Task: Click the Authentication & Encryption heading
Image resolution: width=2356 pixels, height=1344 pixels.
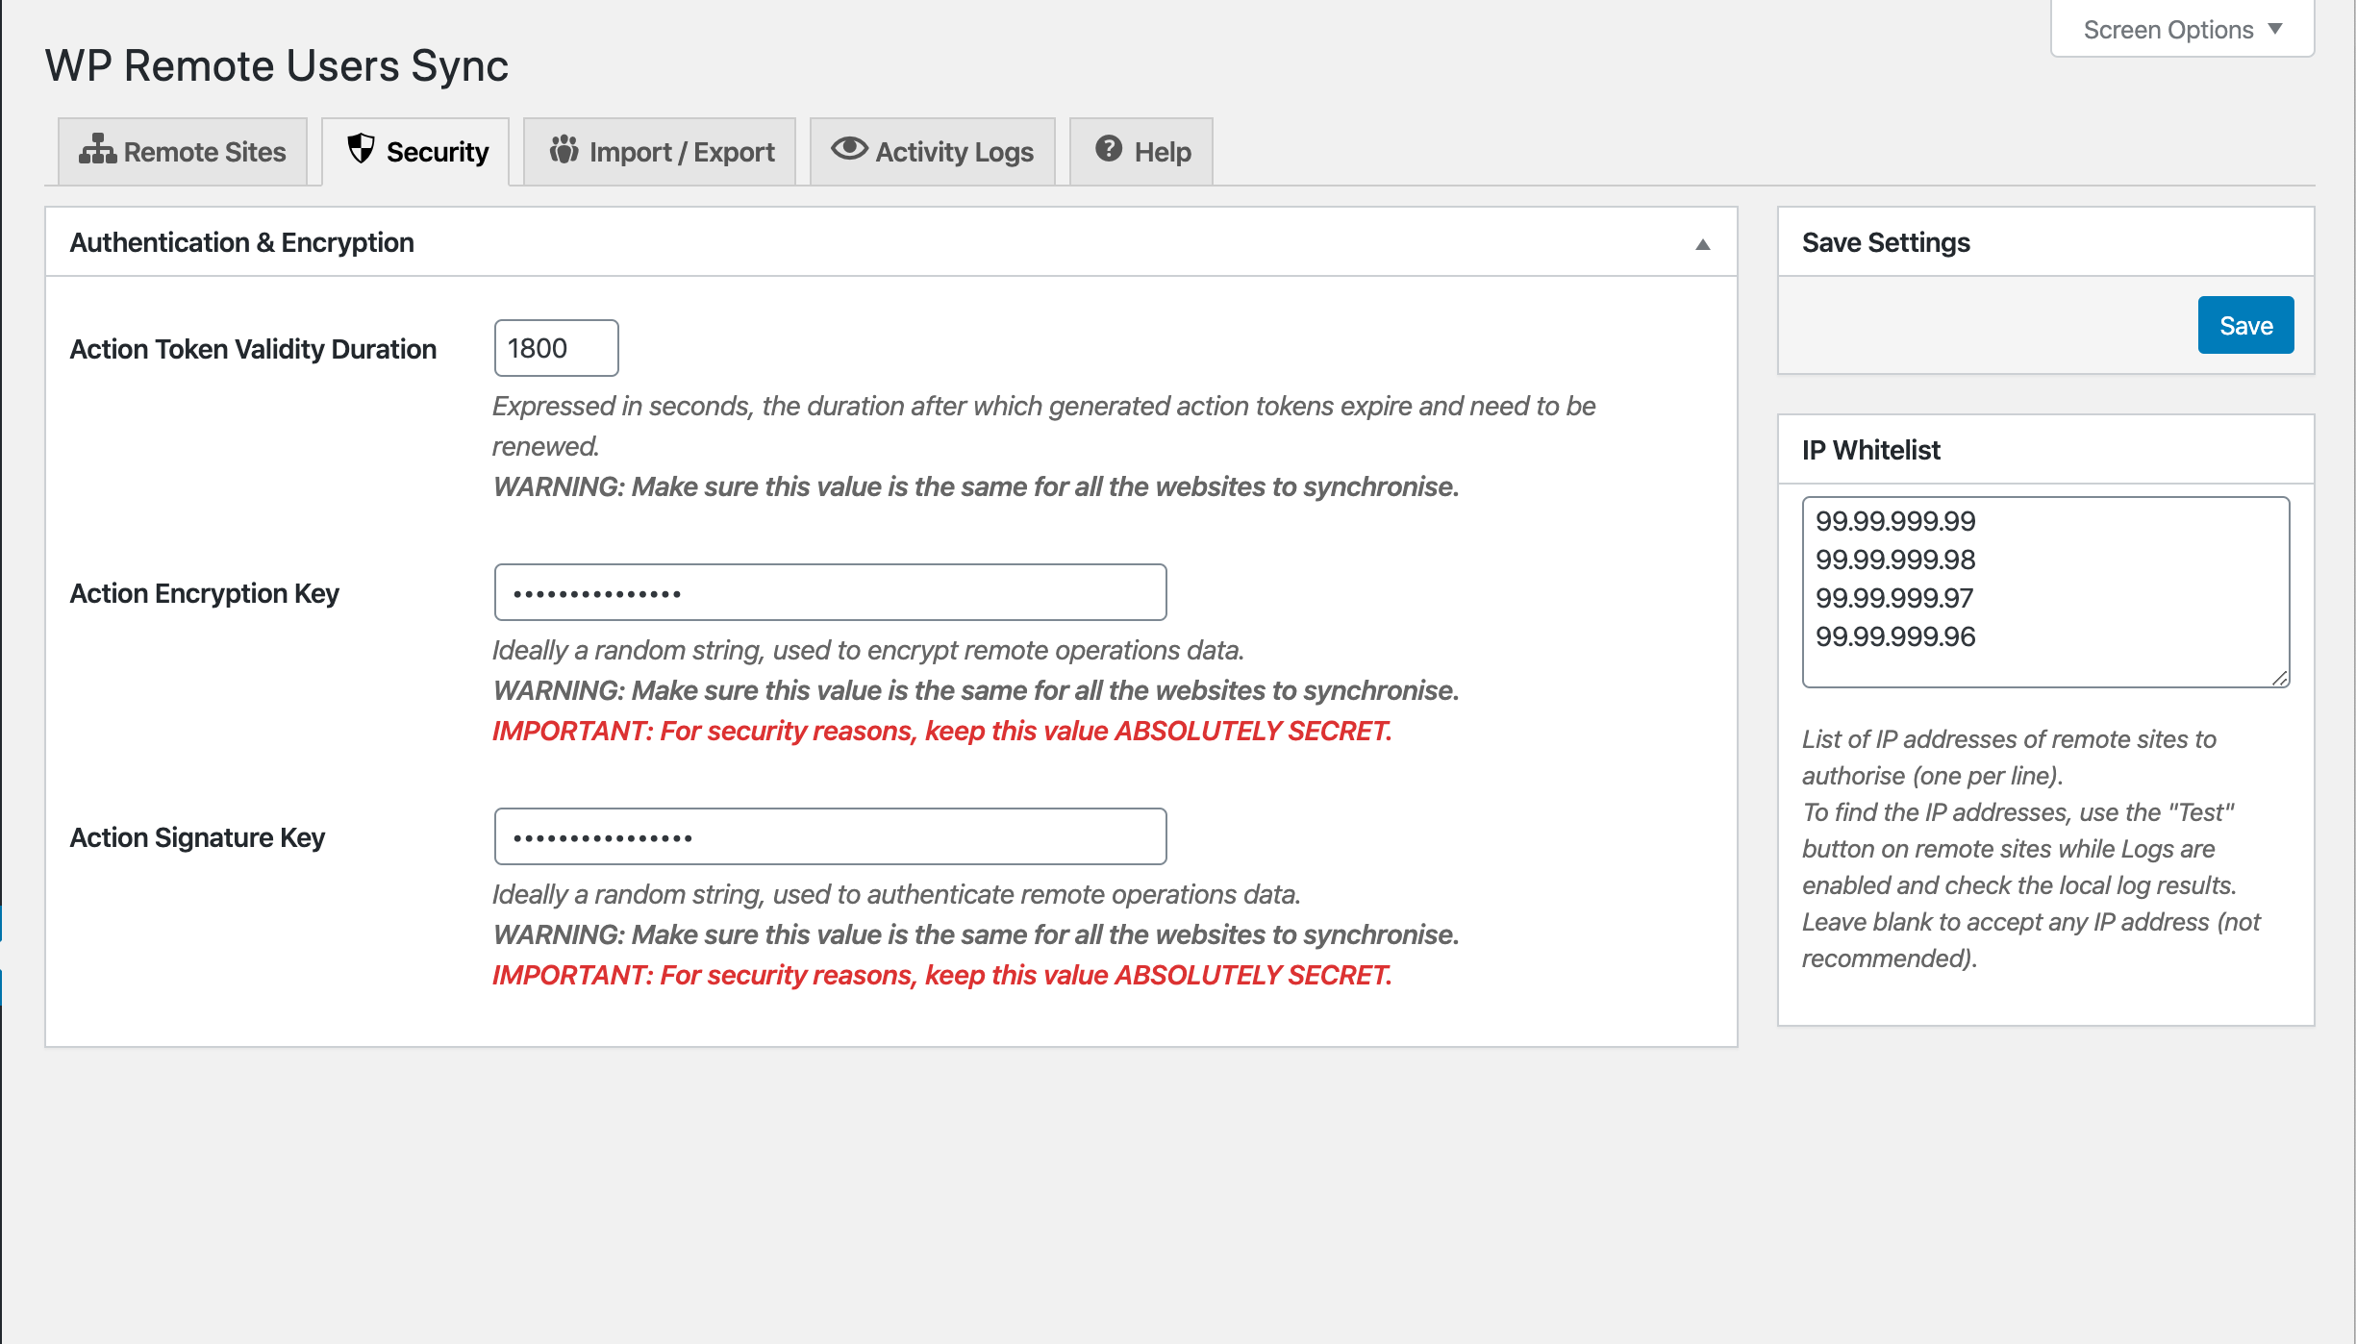Action: (241, 242)
